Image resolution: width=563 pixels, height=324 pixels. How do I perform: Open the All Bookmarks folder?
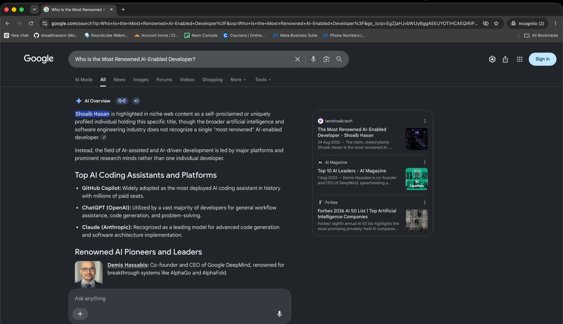(x=541, y=35)
